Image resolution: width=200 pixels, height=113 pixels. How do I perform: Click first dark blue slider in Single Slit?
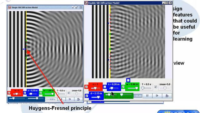coord(17,98)
